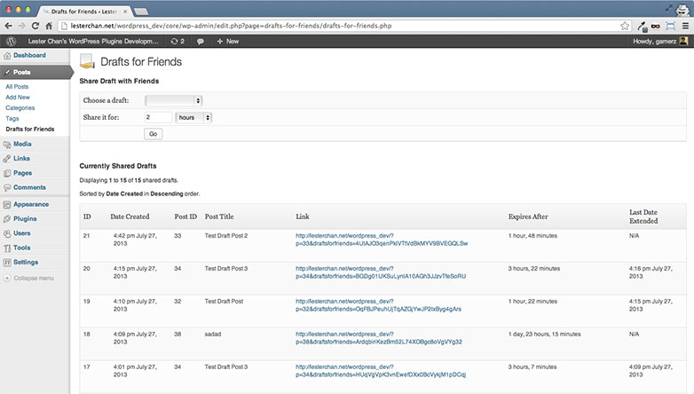Click '1 day, 23 hours, 15 minutes' cell
This screenshot has width=694, height=394.
544,335
